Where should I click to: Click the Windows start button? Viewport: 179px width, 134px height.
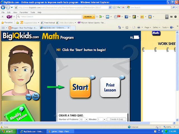click(x=8, y=131)
